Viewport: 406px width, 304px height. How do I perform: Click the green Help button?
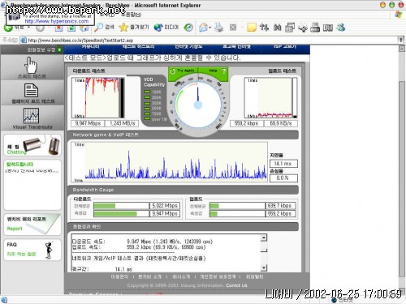pyautogui.click(x=213, y=71)
